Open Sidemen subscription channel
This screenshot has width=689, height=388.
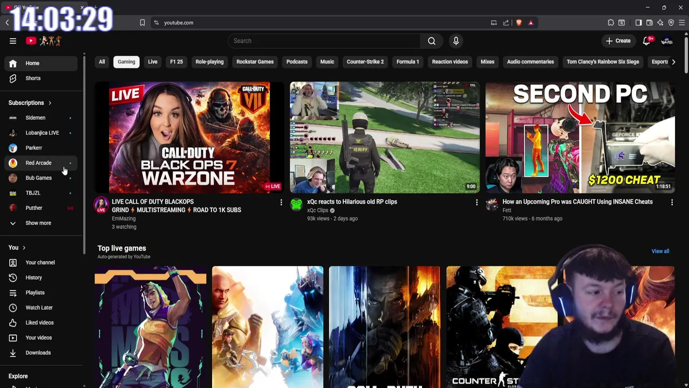pyautogui.click(x=41, y=118)
